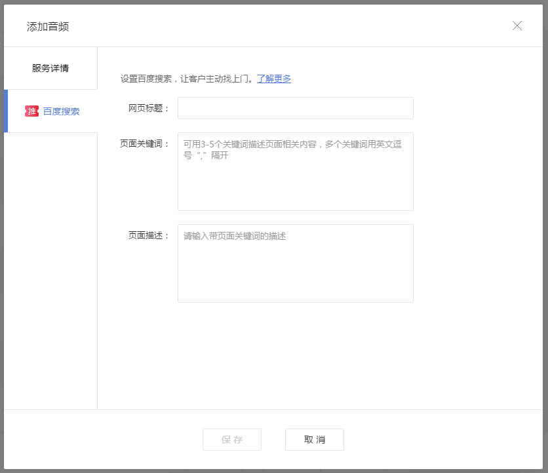Click the 页面描述 label

tap(149, 235)
